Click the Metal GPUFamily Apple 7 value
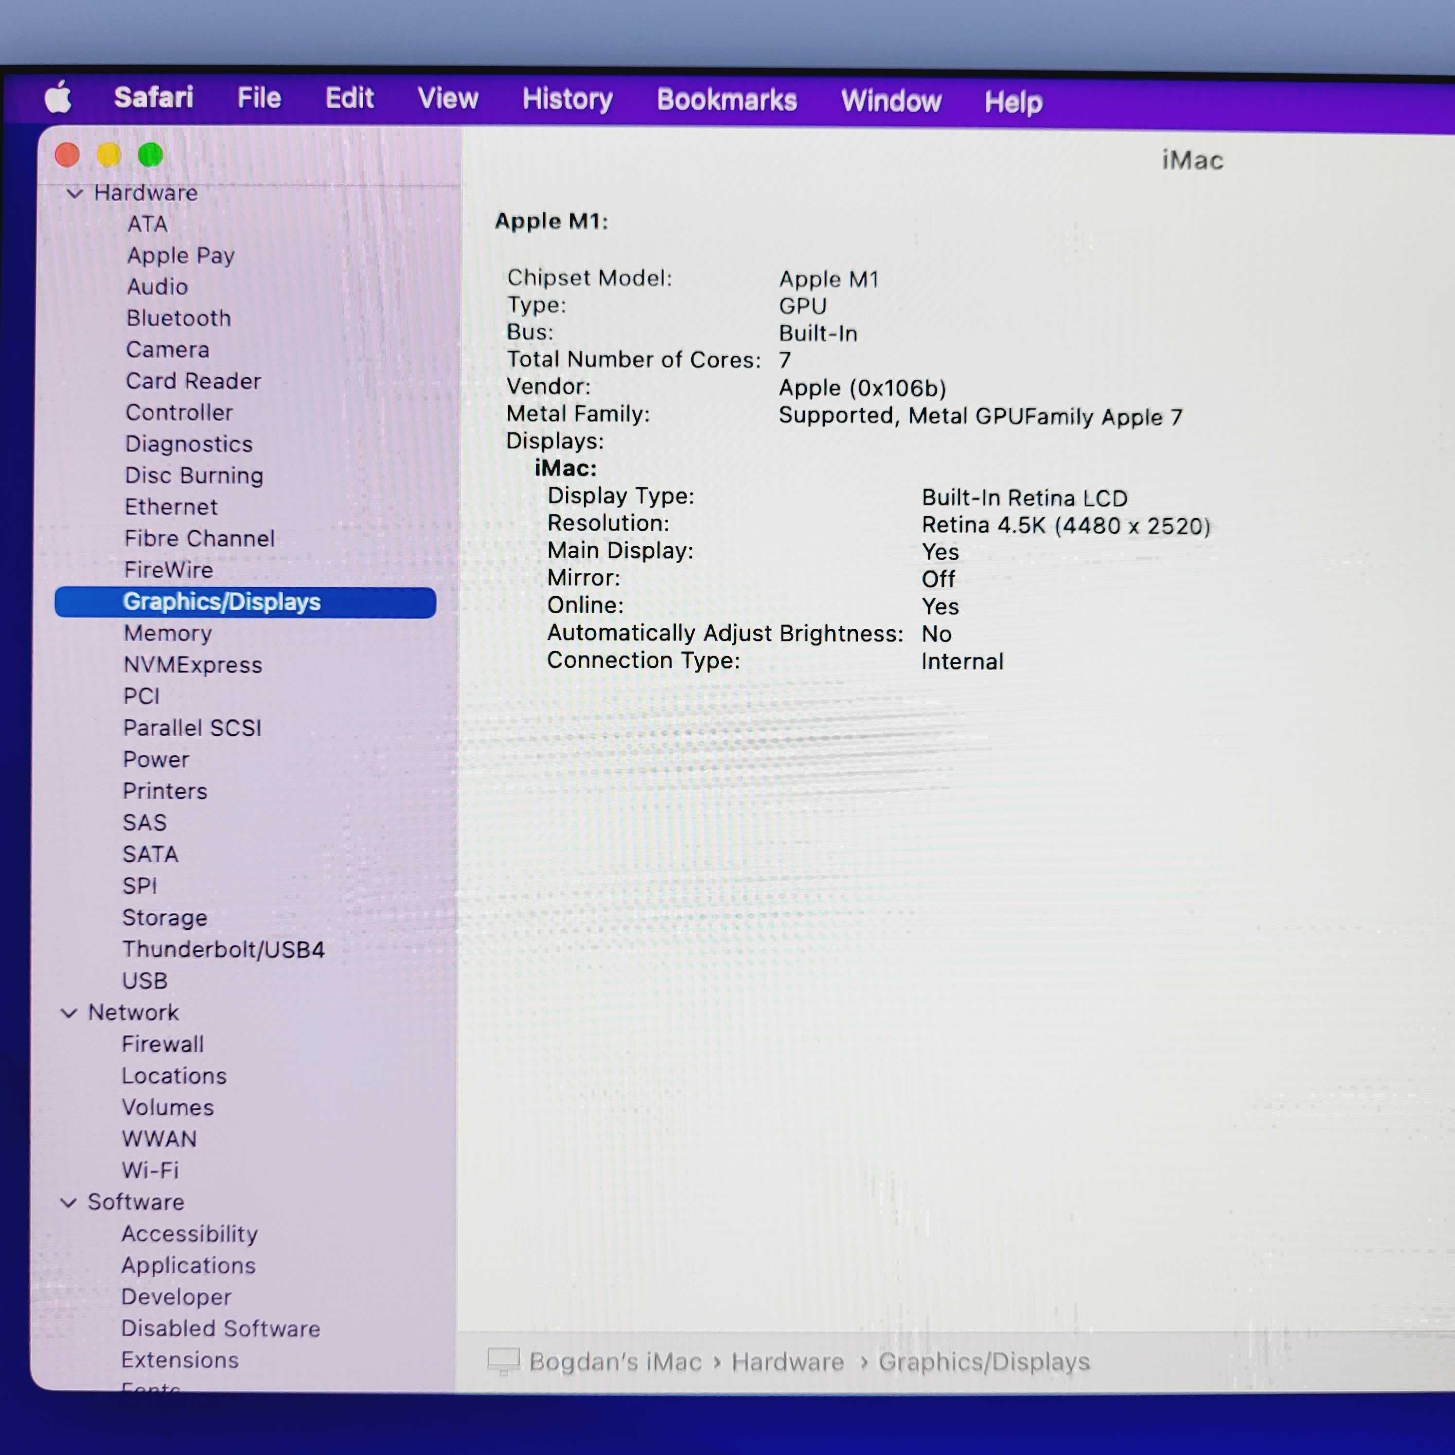 tap(980, 416)
